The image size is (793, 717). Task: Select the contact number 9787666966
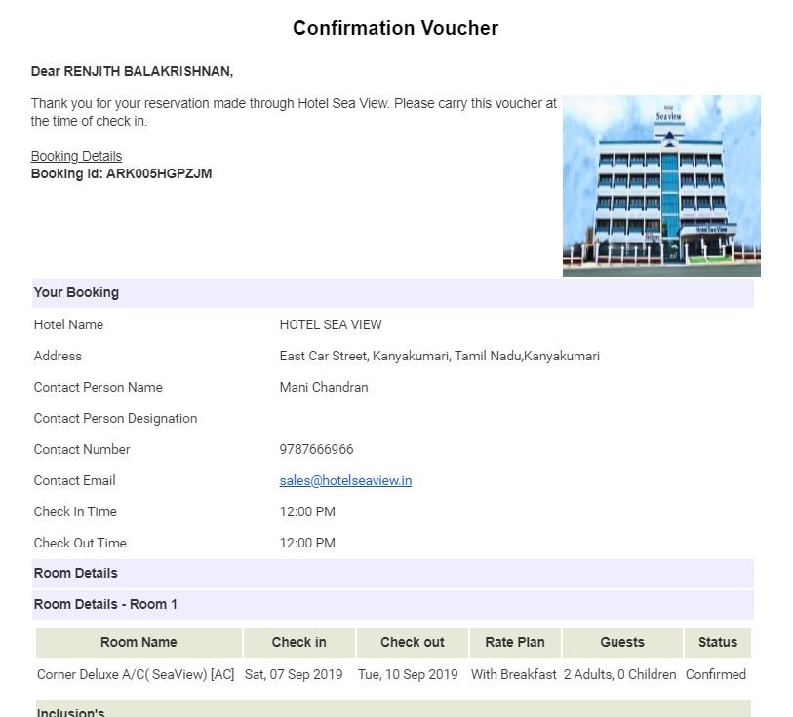[x=317, y=450]
